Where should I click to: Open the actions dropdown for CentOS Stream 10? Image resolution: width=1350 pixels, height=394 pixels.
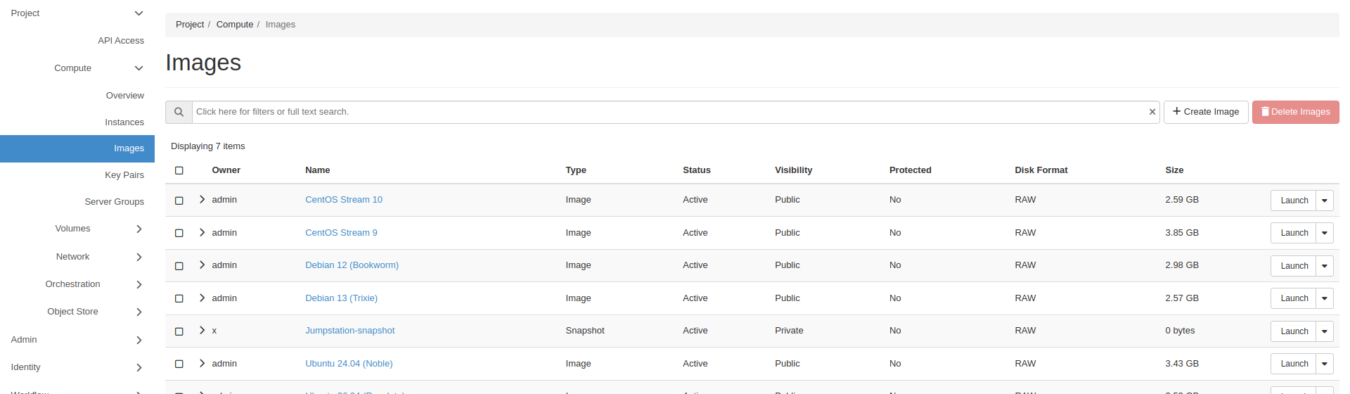(x=1325, y=201)
